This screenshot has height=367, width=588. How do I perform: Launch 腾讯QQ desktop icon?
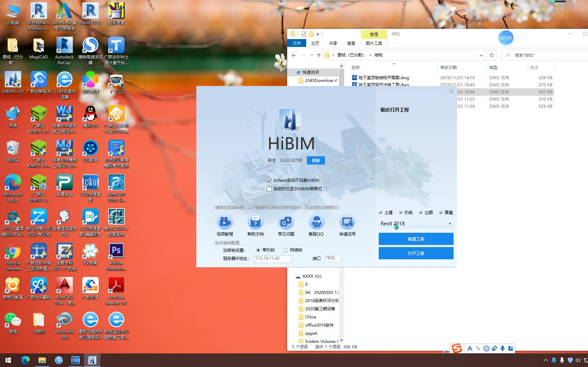tap(91, 117)
